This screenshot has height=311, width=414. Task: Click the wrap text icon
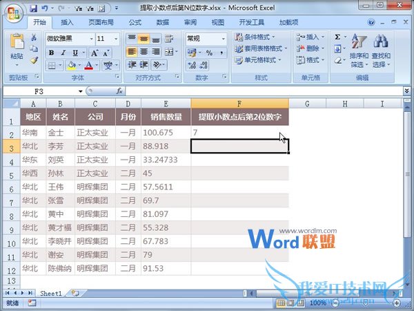click(169, 39)
